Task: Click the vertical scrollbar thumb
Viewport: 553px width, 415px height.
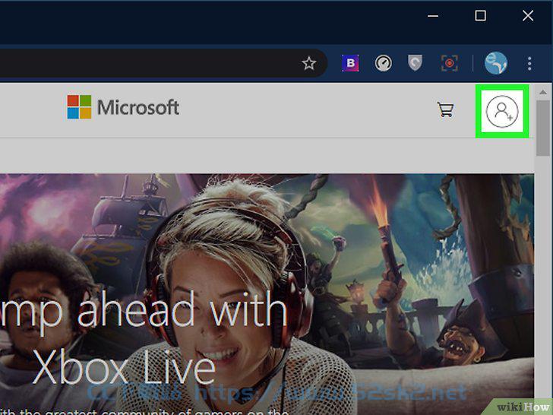Action: click(543, 128)
